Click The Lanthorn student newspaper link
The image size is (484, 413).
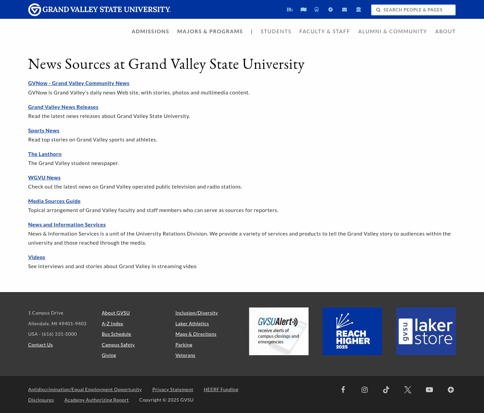coord(45,154)
